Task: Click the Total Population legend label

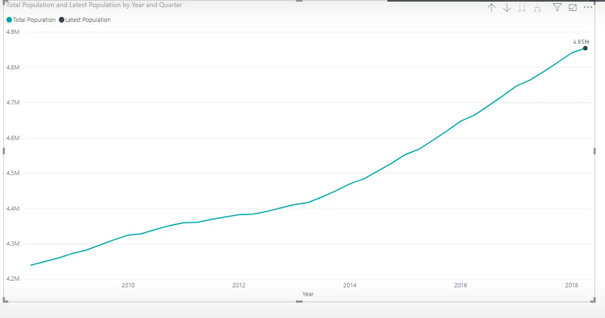Action: click(35, 20)
